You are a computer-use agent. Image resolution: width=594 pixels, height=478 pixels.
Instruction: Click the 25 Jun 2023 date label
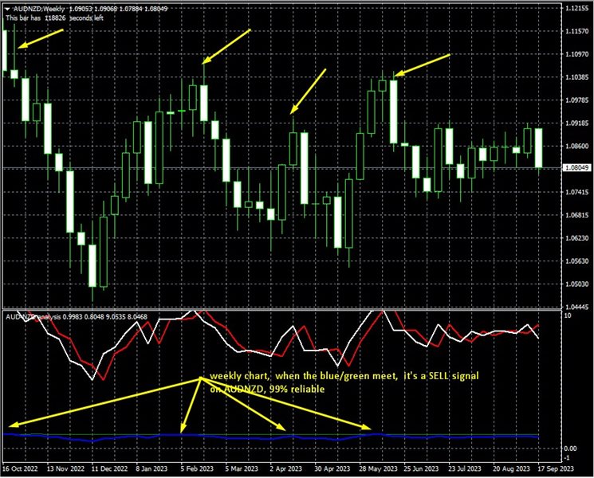421,468
